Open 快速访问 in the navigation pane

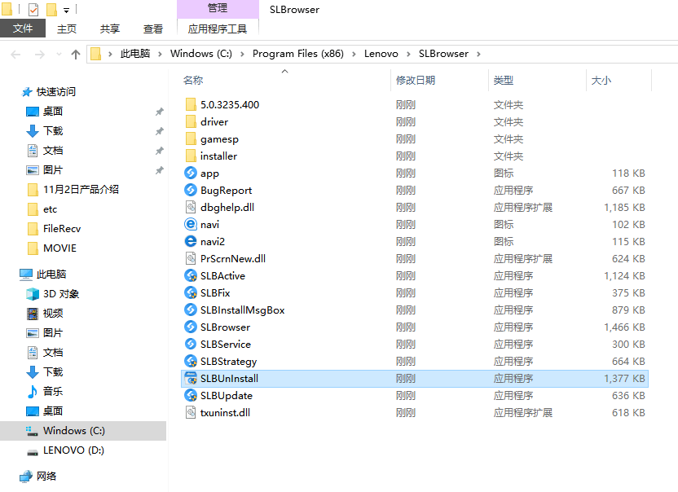pyautogui.click(x=55, y=92)
